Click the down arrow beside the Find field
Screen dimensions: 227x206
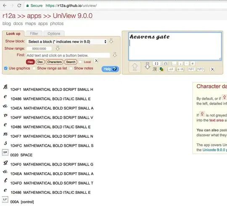[x=115, y=55]
